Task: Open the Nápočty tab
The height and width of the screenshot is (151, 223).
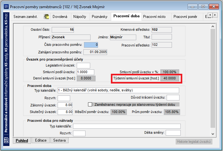Action: click(80, 17)
